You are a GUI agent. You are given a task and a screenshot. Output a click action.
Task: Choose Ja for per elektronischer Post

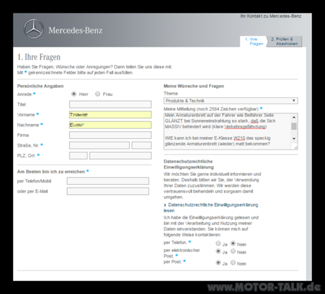(218, 251)
